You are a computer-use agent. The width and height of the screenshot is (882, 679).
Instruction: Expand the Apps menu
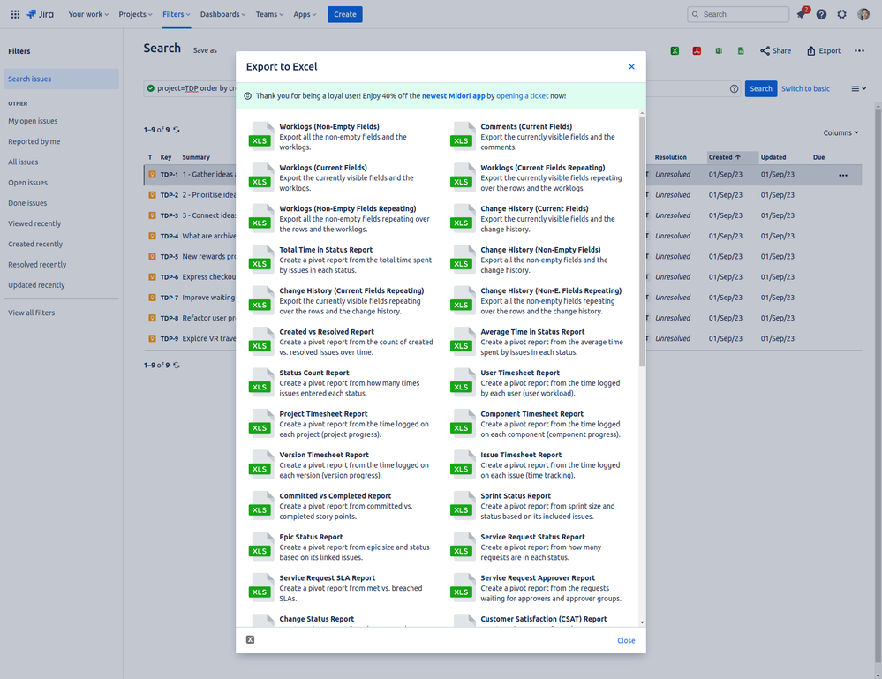tap(305, 14)
